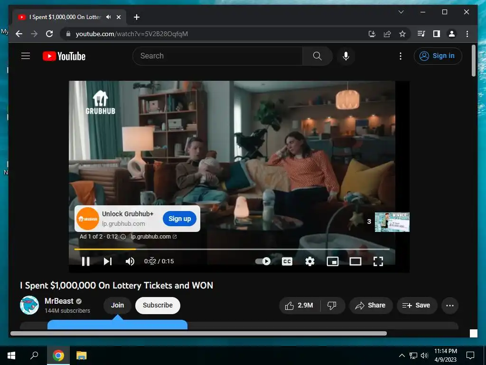Open the network tray icon
Screen dimensions: 486x365
coord(413,355)
